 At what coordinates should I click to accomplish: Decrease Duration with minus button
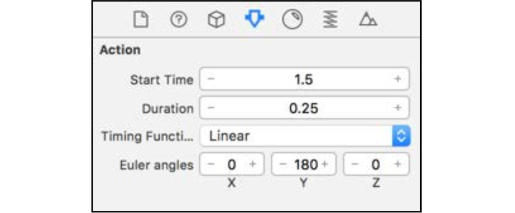[x=211, y=108]
